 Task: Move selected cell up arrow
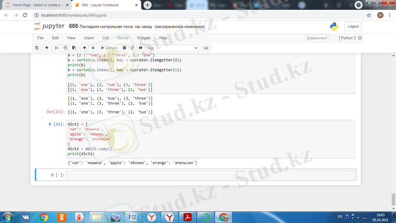(84, 48)
